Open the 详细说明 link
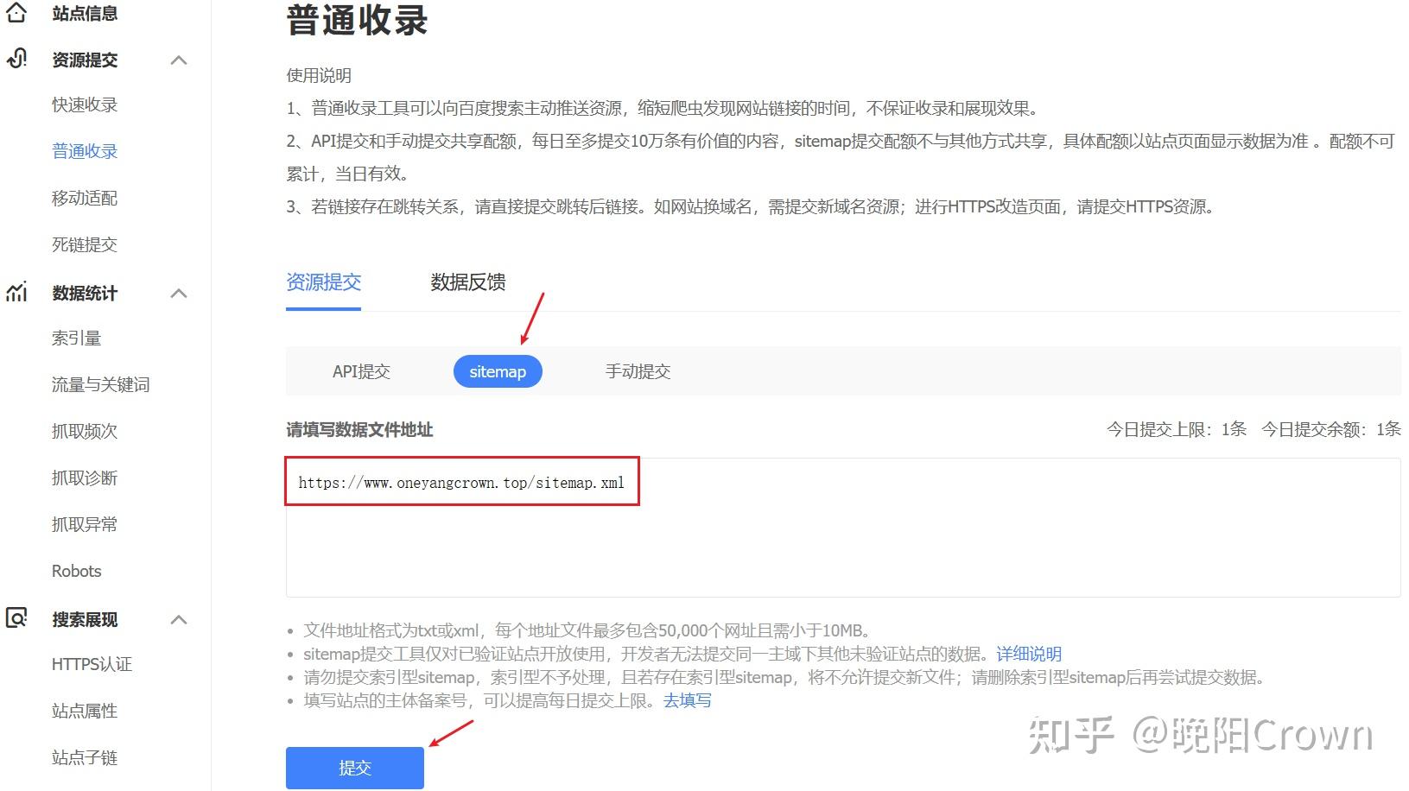This screenshot has width=1409, height=791. [1029, 654]
